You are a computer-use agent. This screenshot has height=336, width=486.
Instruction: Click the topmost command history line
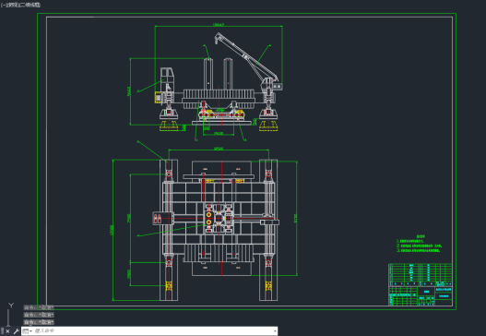[x=39, y=307]
